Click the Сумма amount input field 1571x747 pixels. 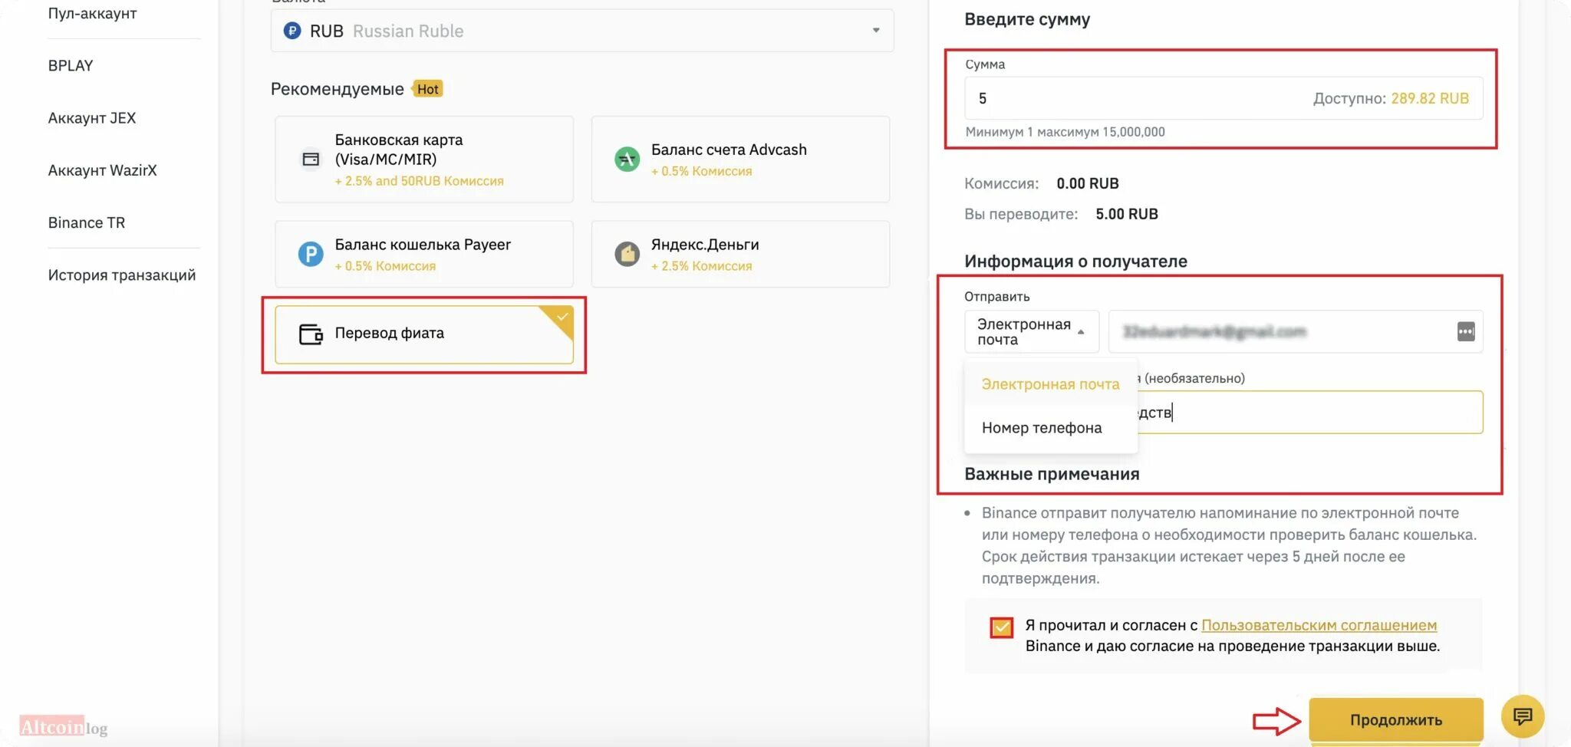click(x=1224, y=98)
